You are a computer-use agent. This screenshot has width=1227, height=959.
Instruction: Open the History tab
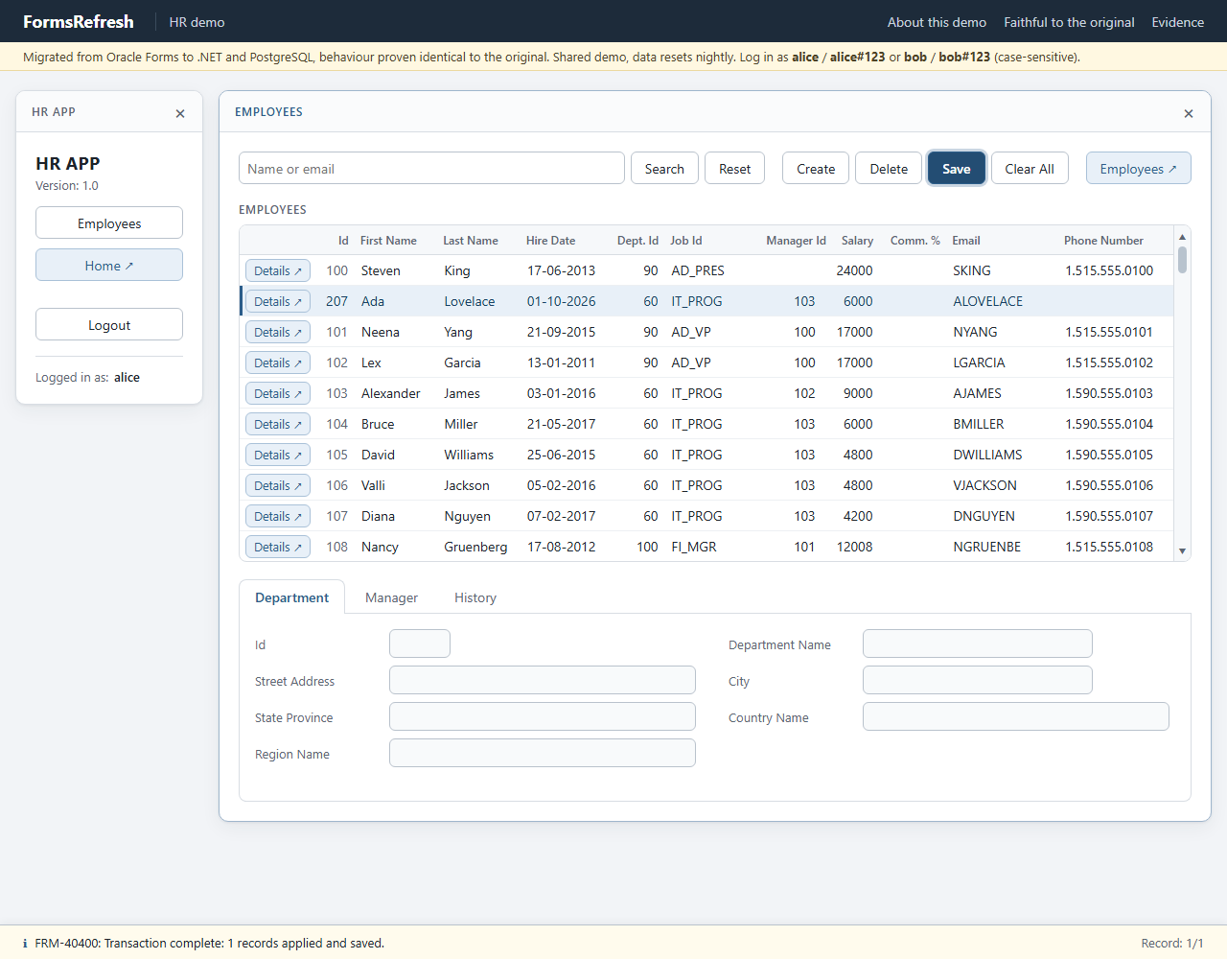tap(475, 597)
